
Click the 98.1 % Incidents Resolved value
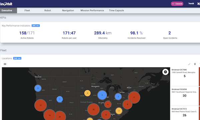point(136,33)
